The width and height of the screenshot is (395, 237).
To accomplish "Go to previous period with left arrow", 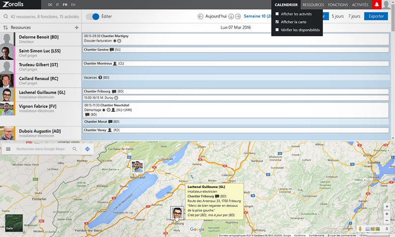I will pyautogui.click(x=201, y=16).
